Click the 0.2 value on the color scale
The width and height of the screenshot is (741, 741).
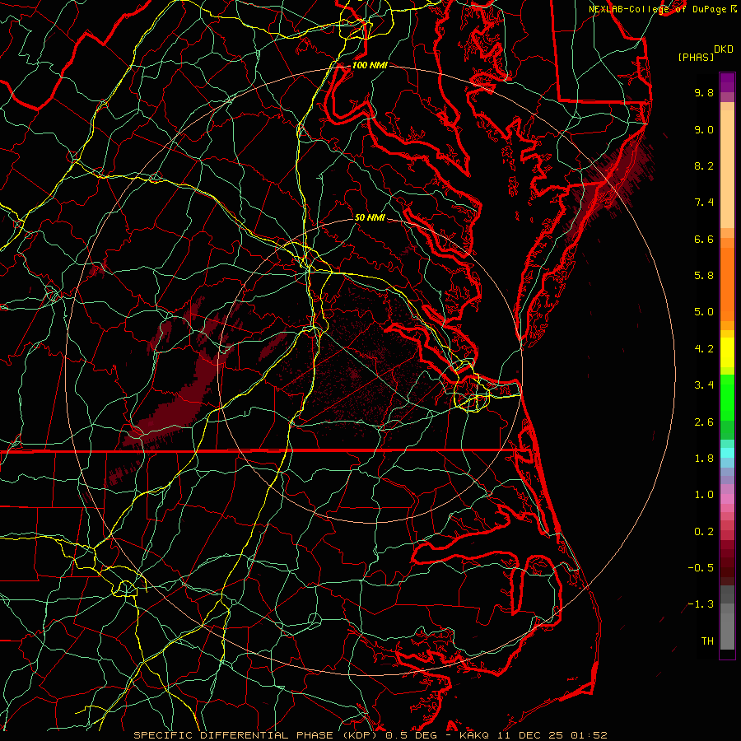click(704, 532)
